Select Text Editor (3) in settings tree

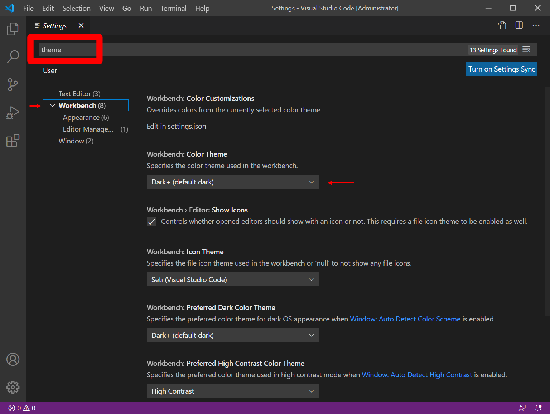[79, 94]
